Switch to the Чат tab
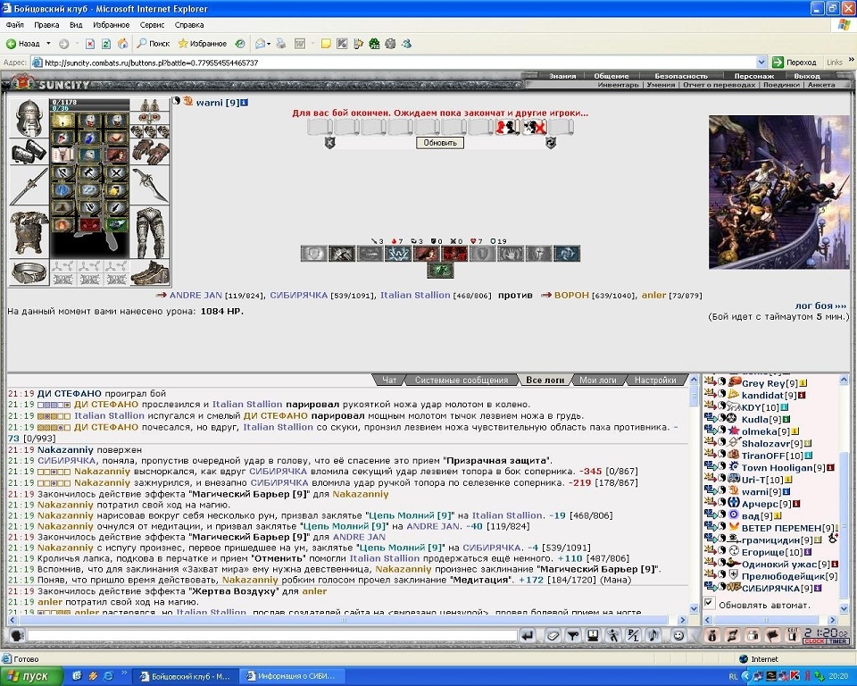This screenshot has height=686, width=857. click(389, 380)
